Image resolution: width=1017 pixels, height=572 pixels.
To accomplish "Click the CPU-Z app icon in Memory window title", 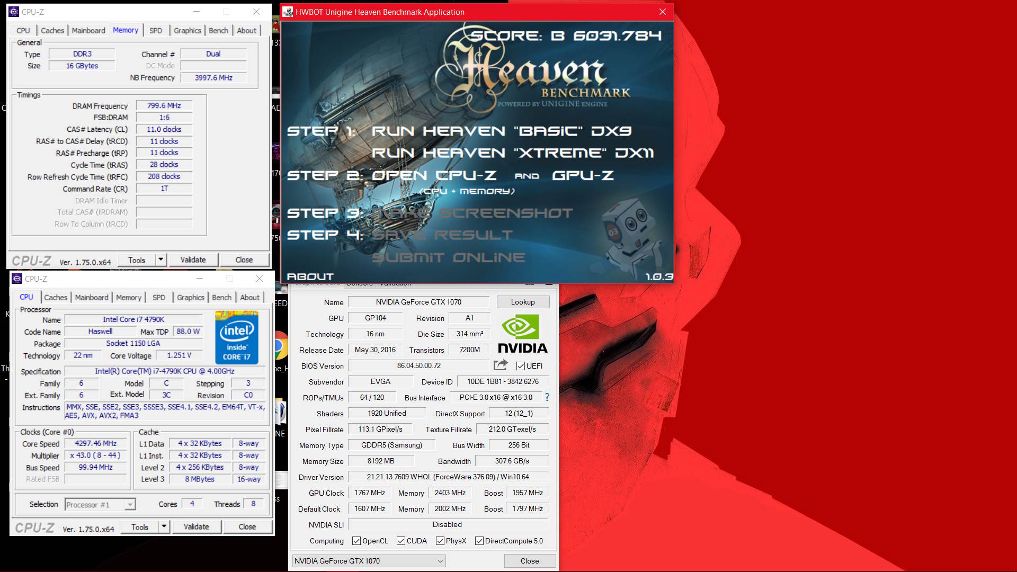I will tap(14, 12).
